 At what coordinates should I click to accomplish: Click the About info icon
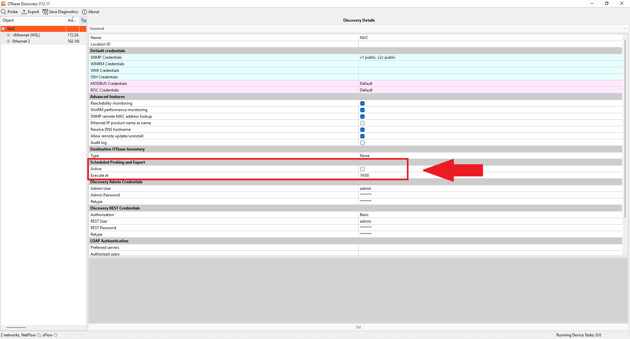(84, 12)
